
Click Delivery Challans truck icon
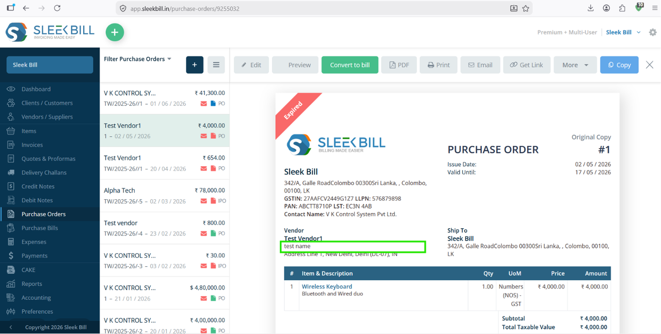click(x=11, y=172)
